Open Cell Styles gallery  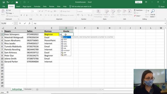113,13
